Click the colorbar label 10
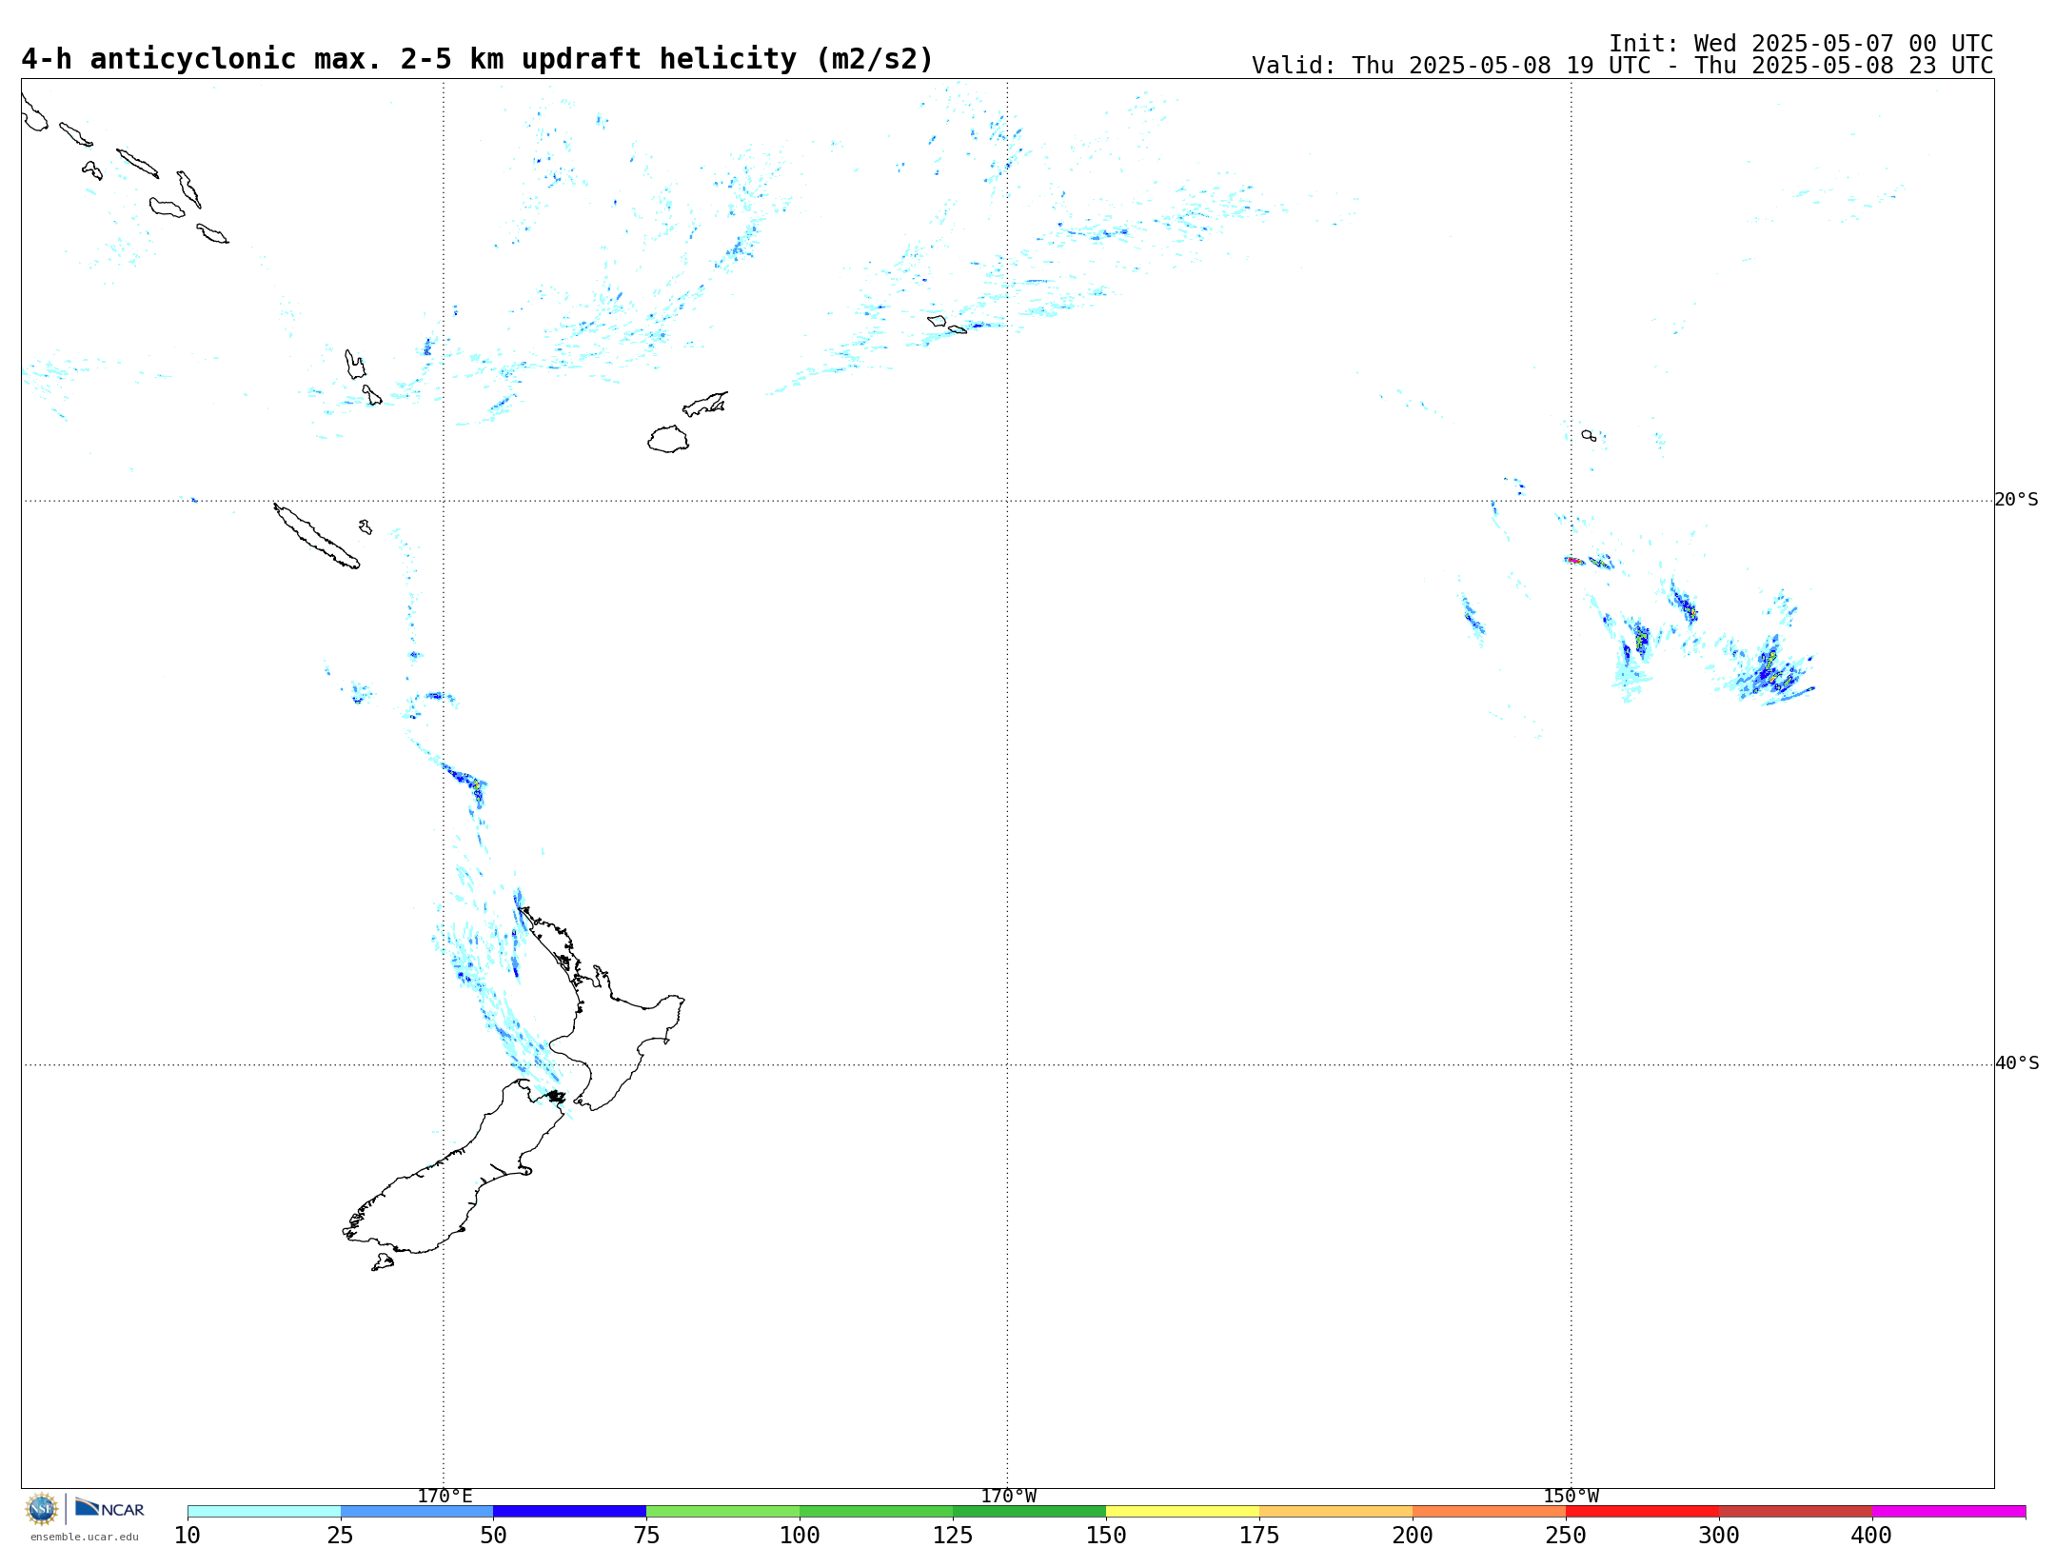This screenshot has width=2056, height=1548. point(188,1536)
